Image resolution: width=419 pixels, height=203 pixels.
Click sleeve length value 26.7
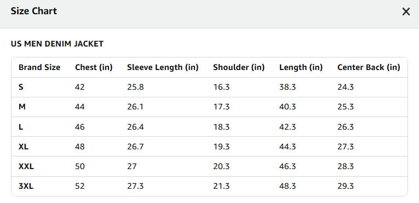135,147
